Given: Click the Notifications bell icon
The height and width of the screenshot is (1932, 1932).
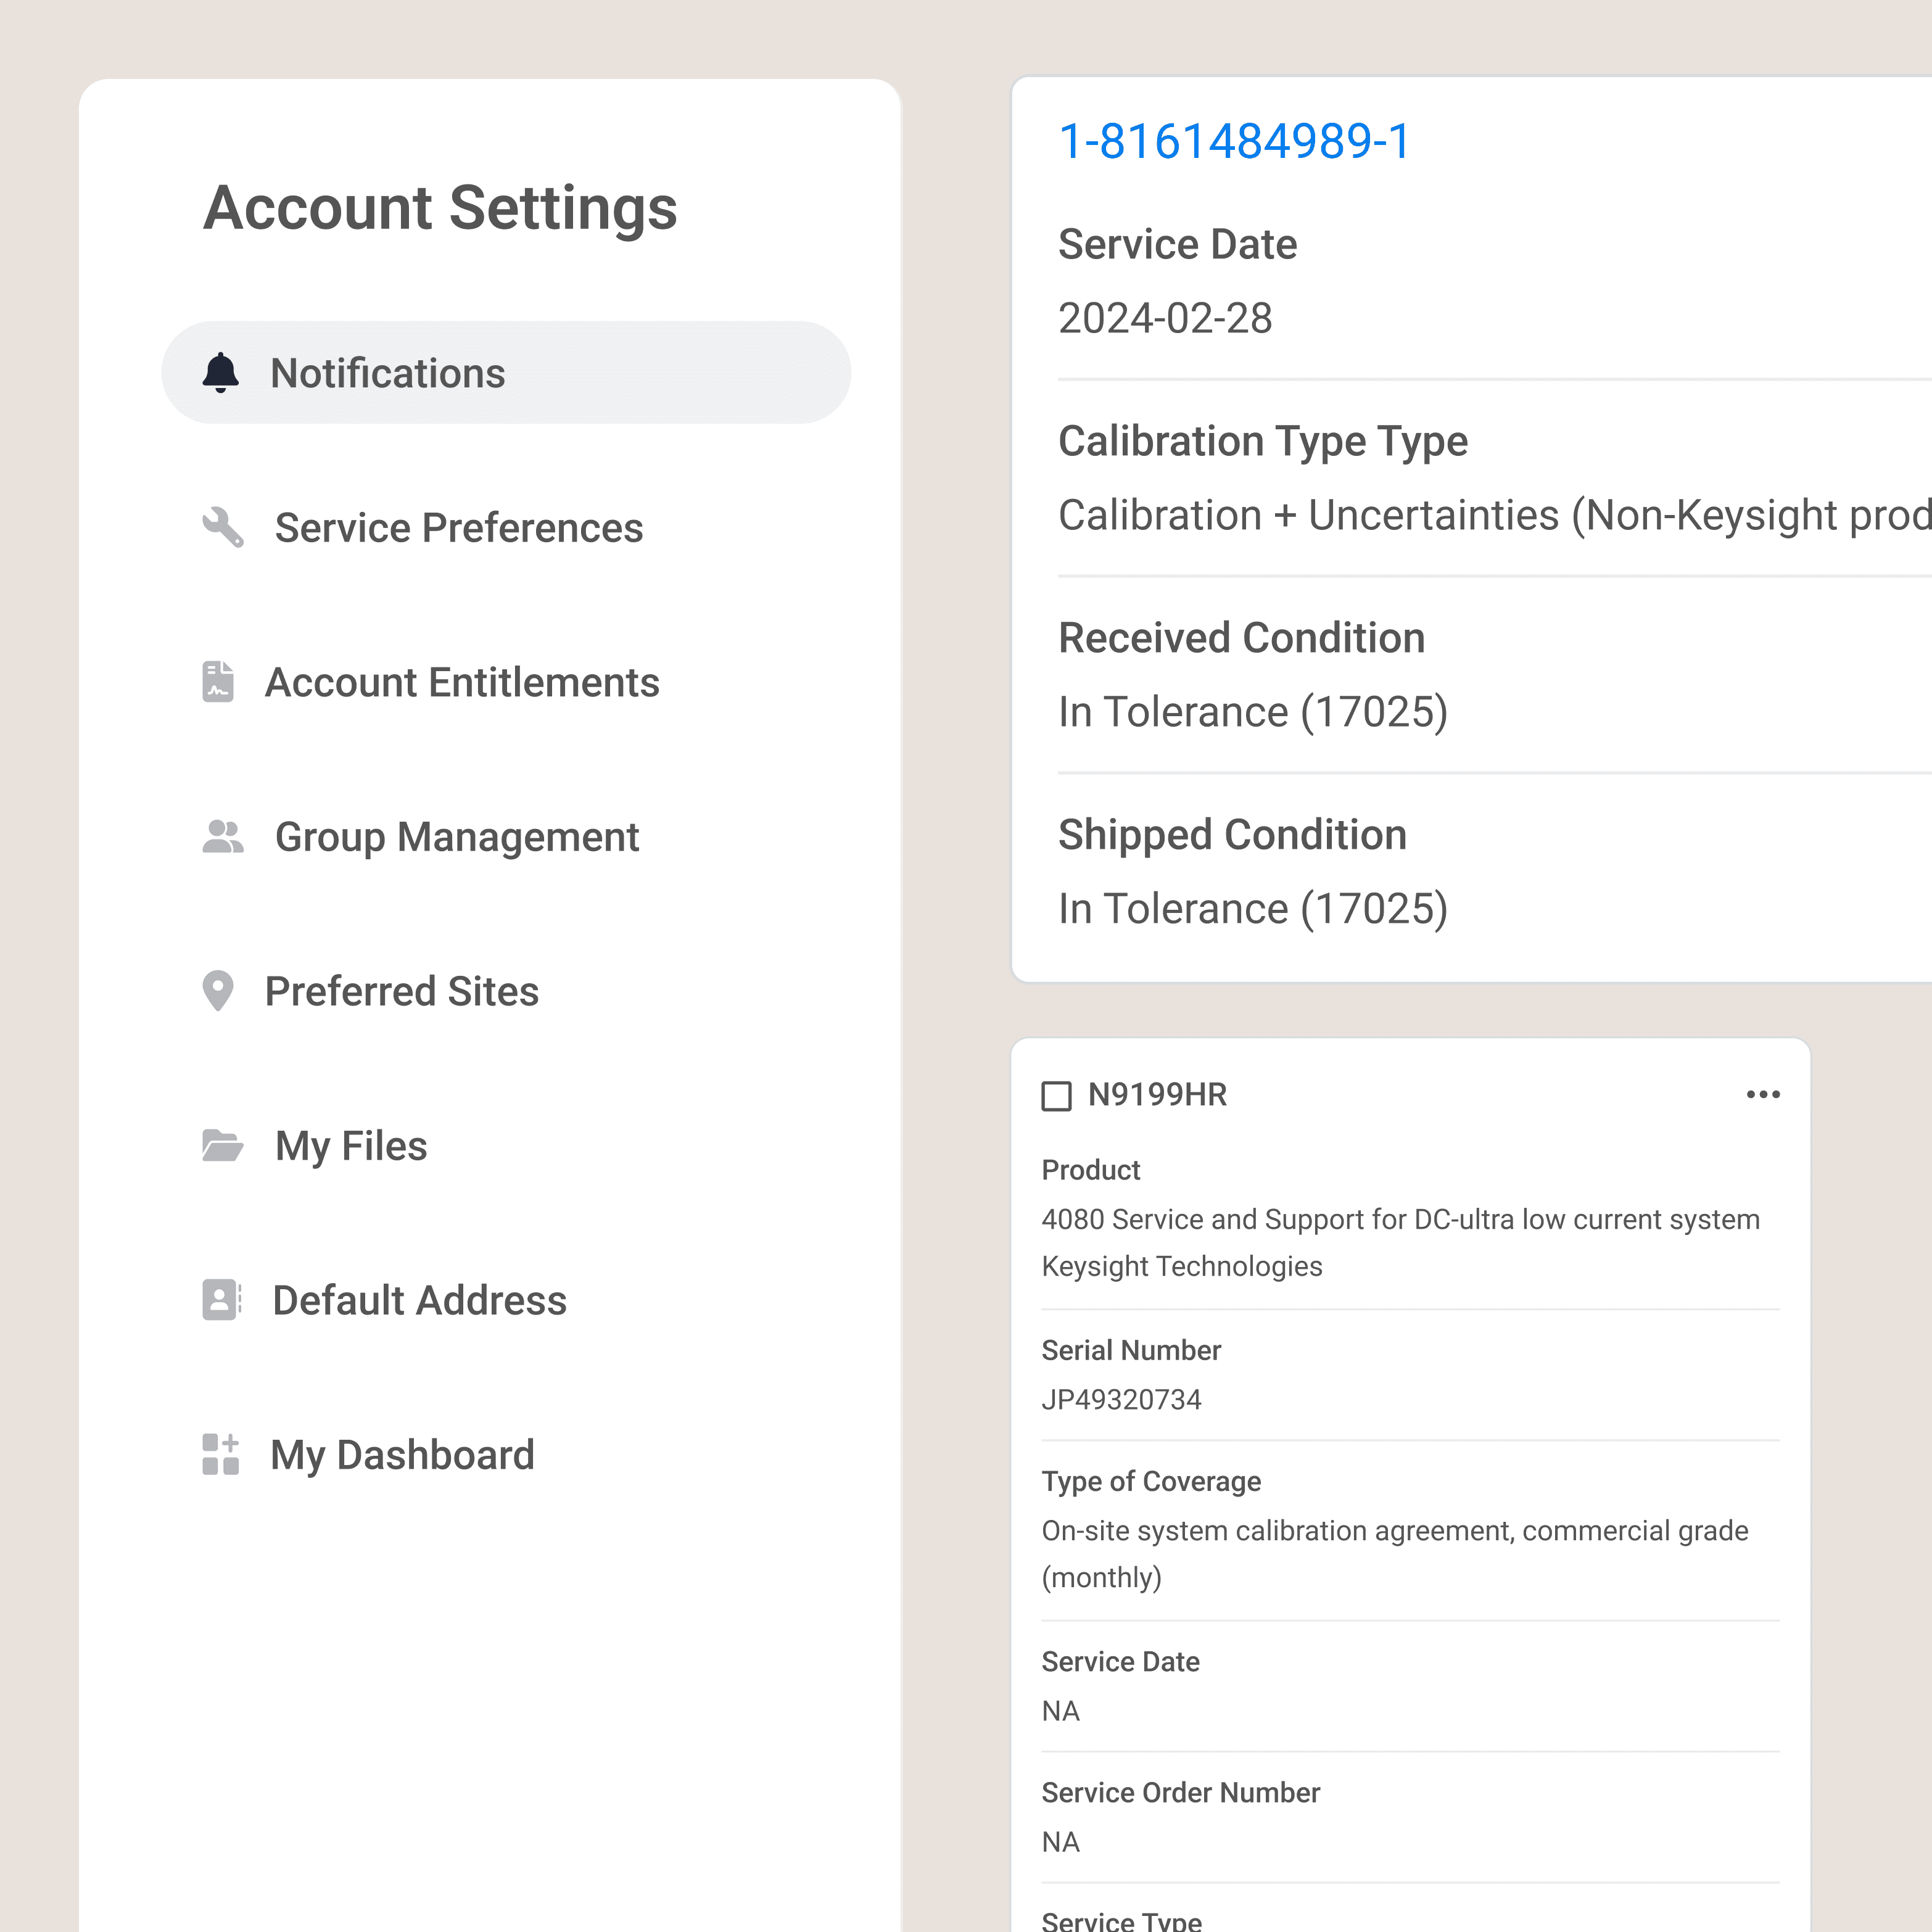Looking at the screenshot, I should (x=220, y=373).
